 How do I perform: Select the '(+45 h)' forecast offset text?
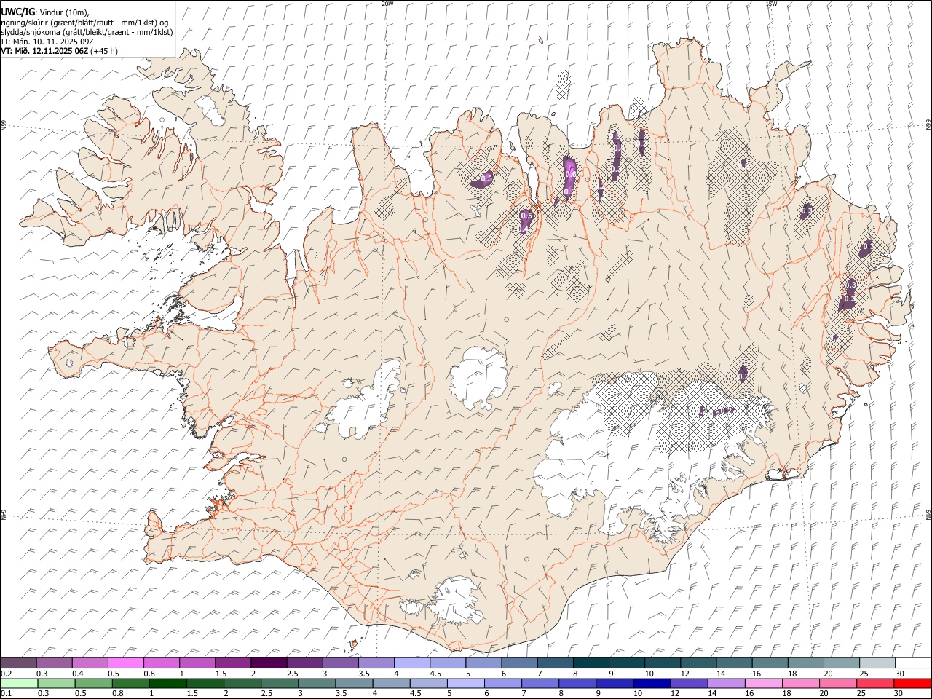(104, 51)
